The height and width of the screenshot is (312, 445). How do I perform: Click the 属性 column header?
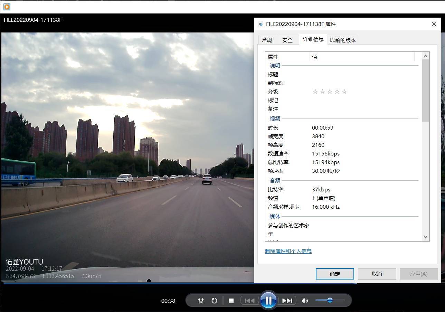(273, 56)
